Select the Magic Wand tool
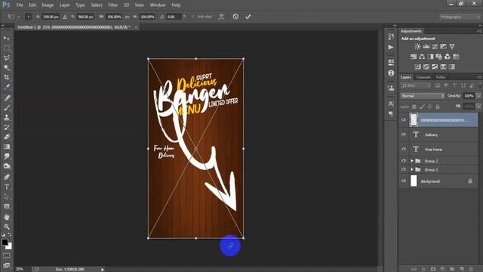This screenshot has width=483, height=272. pyautogui.click(x=7, y=67)
